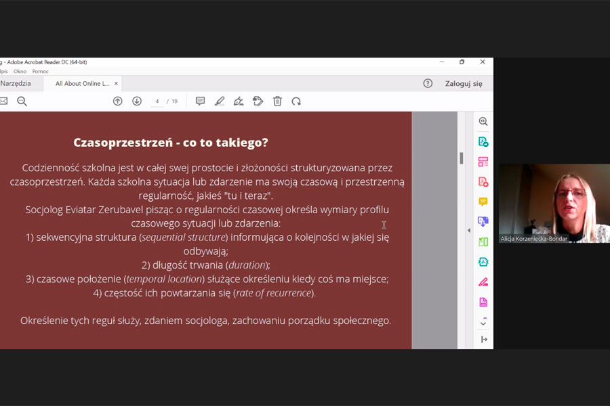Expand more tools with the sidebar chevron
This screenshot has width=610, height=406.
point(483,323)
